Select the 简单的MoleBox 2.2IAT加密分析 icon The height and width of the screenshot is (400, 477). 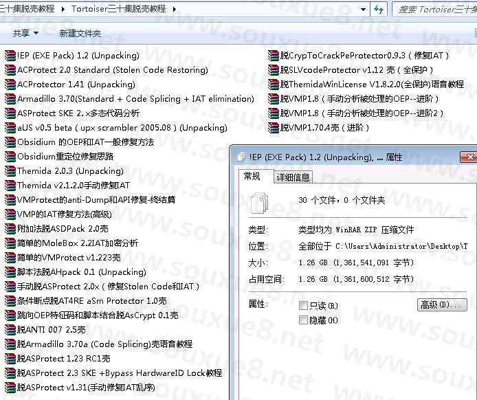[10, 243]
